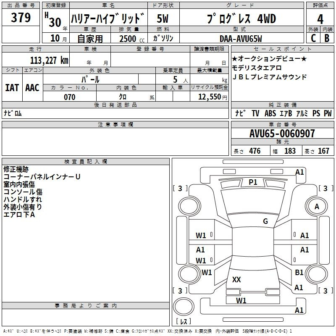
Task: Click the equipment item TV
Action: click(x=255, y=113)
